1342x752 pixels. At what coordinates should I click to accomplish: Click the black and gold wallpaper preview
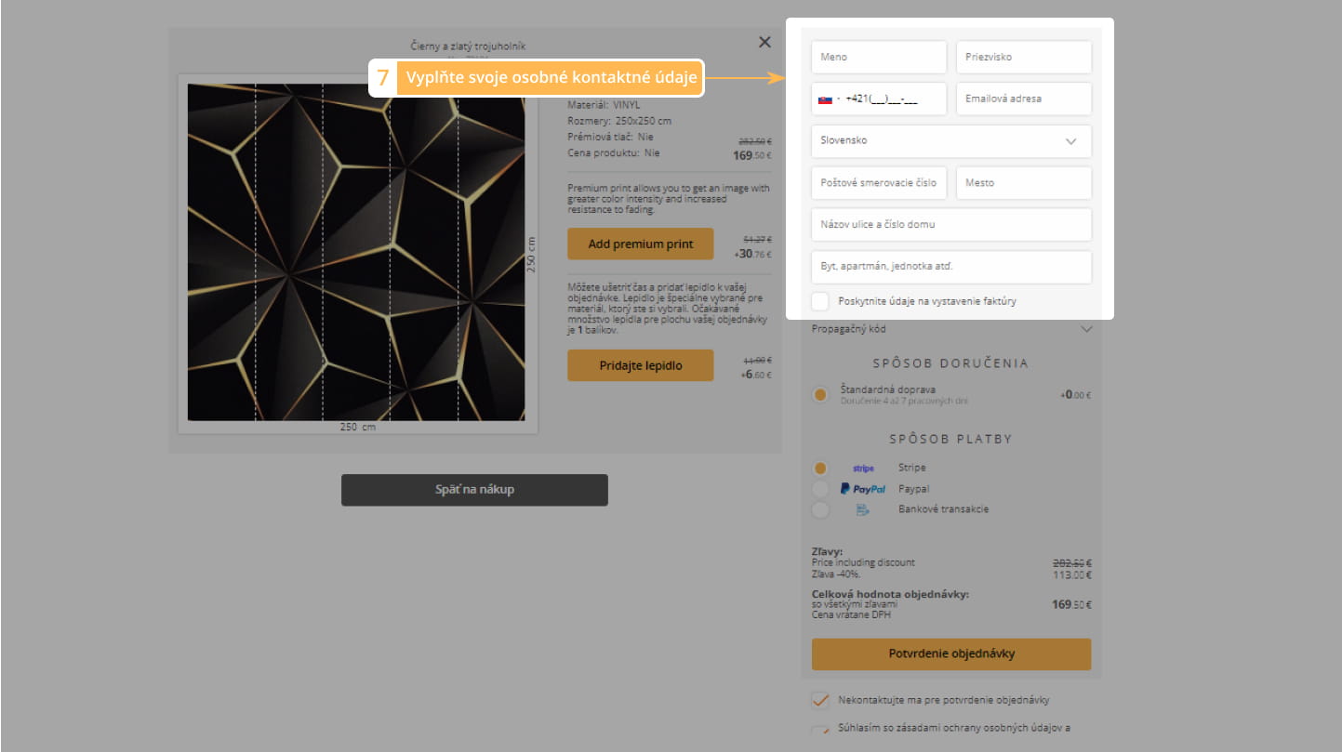tap(356, 252)
